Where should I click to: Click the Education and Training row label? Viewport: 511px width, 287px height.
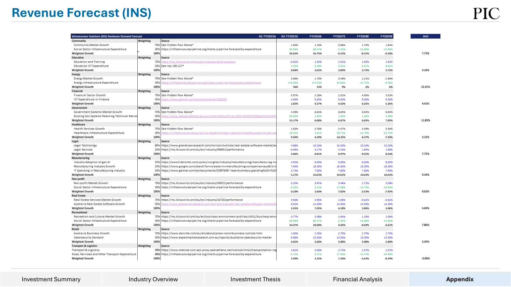pos(89,62)
